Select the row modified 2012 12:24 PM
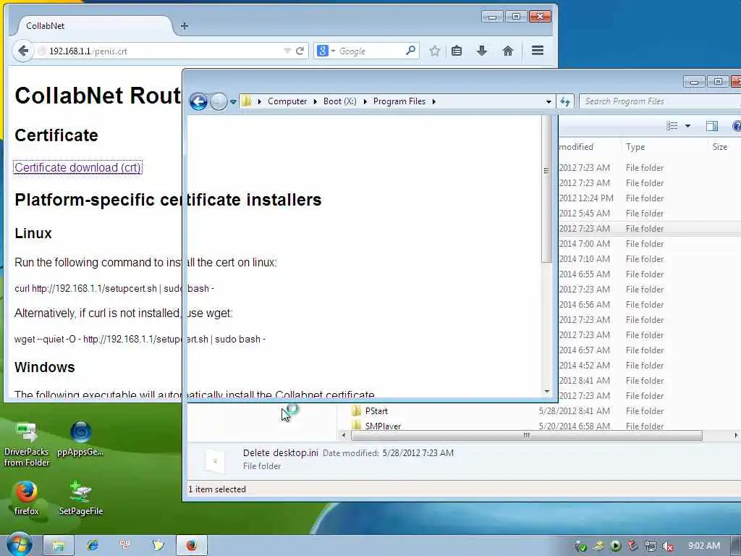This screenshot has height=556, width=741. [649, 198]
